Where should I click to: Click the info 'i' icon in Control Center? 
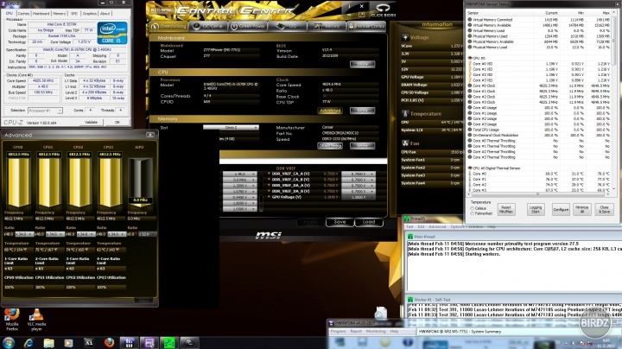click(349, 6)
